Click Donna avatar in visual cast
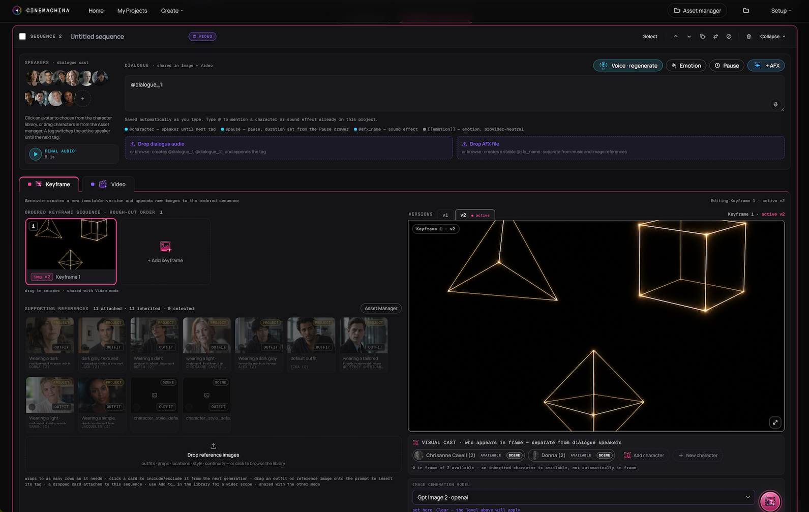The image size is (809, 512). (534, 455)
